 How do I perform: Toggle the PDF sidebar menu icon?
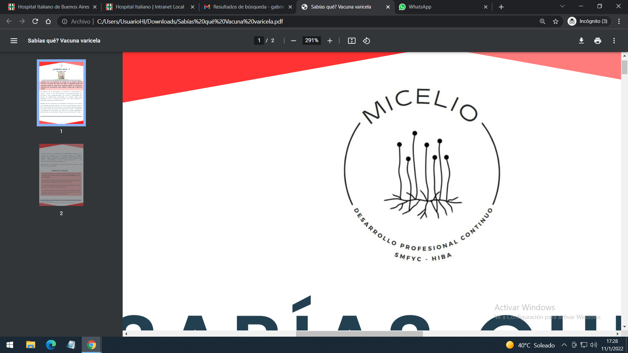coord(14,41)
